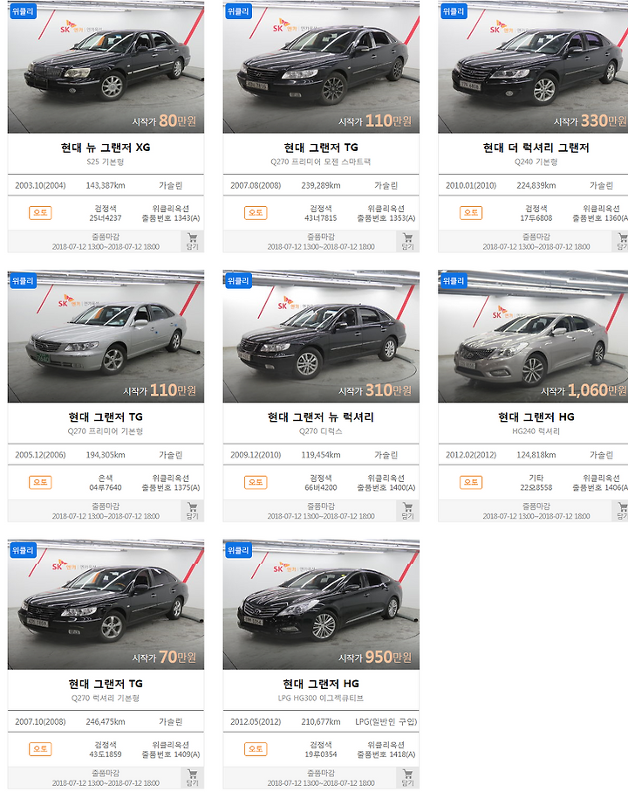View photo of silver 그랜저 TG 110만원
This screenshot has width=628, height=792.
(x=106, y=336)
